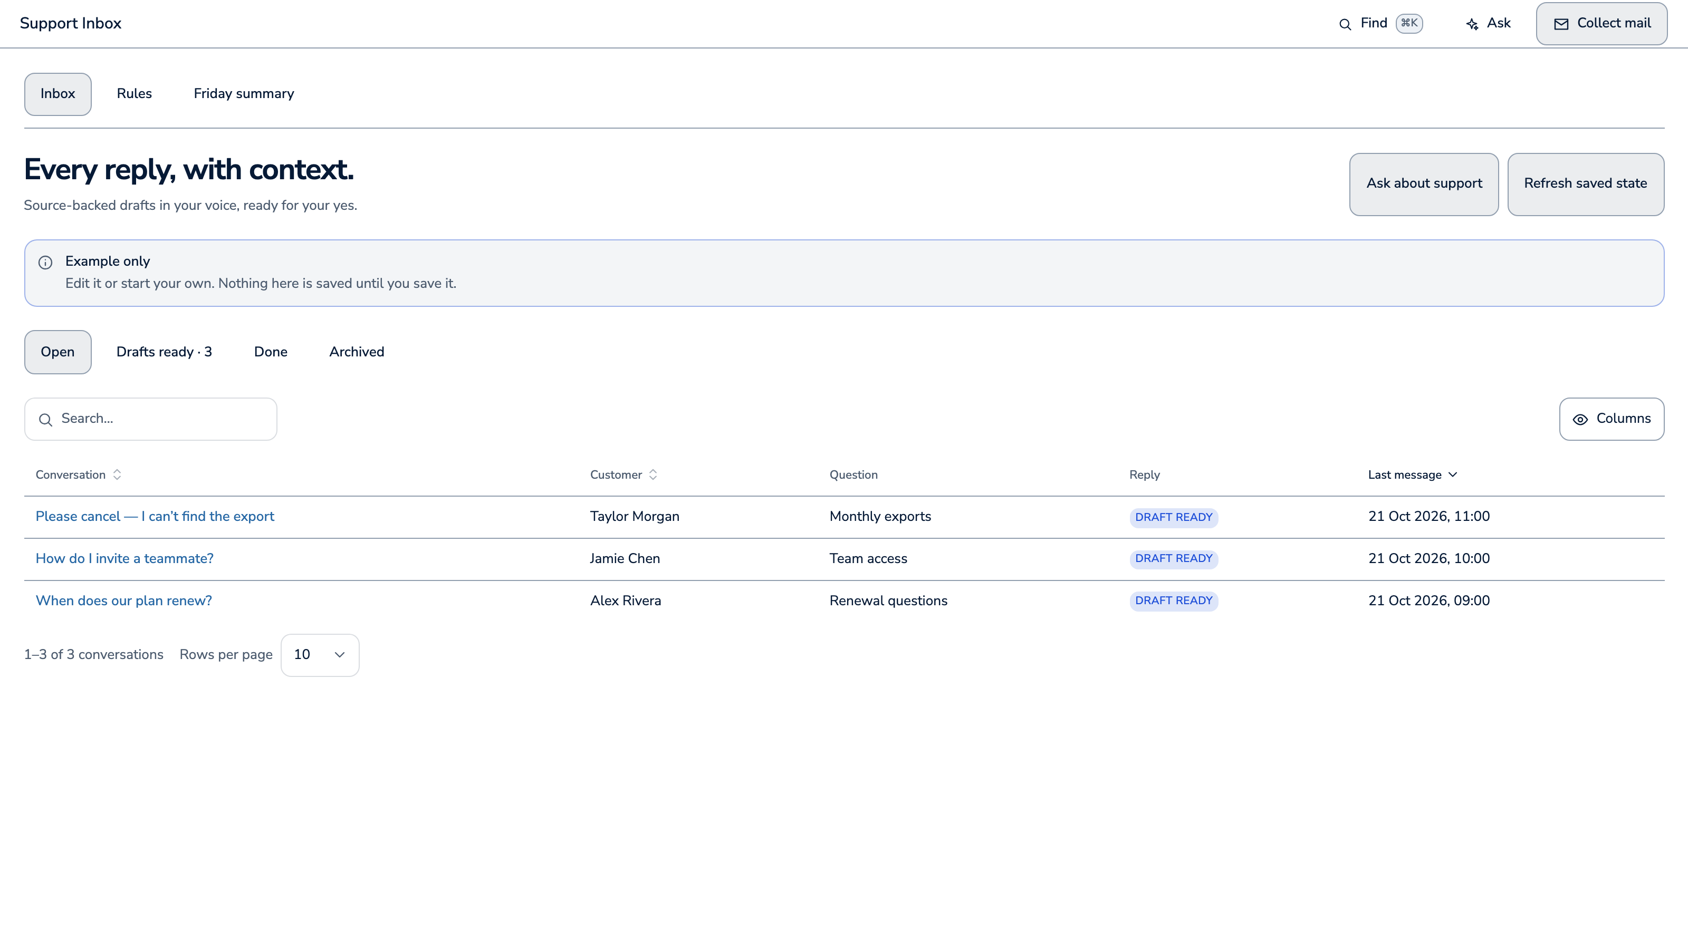
Task: View the Archived conversations tab
Action: 357,352
